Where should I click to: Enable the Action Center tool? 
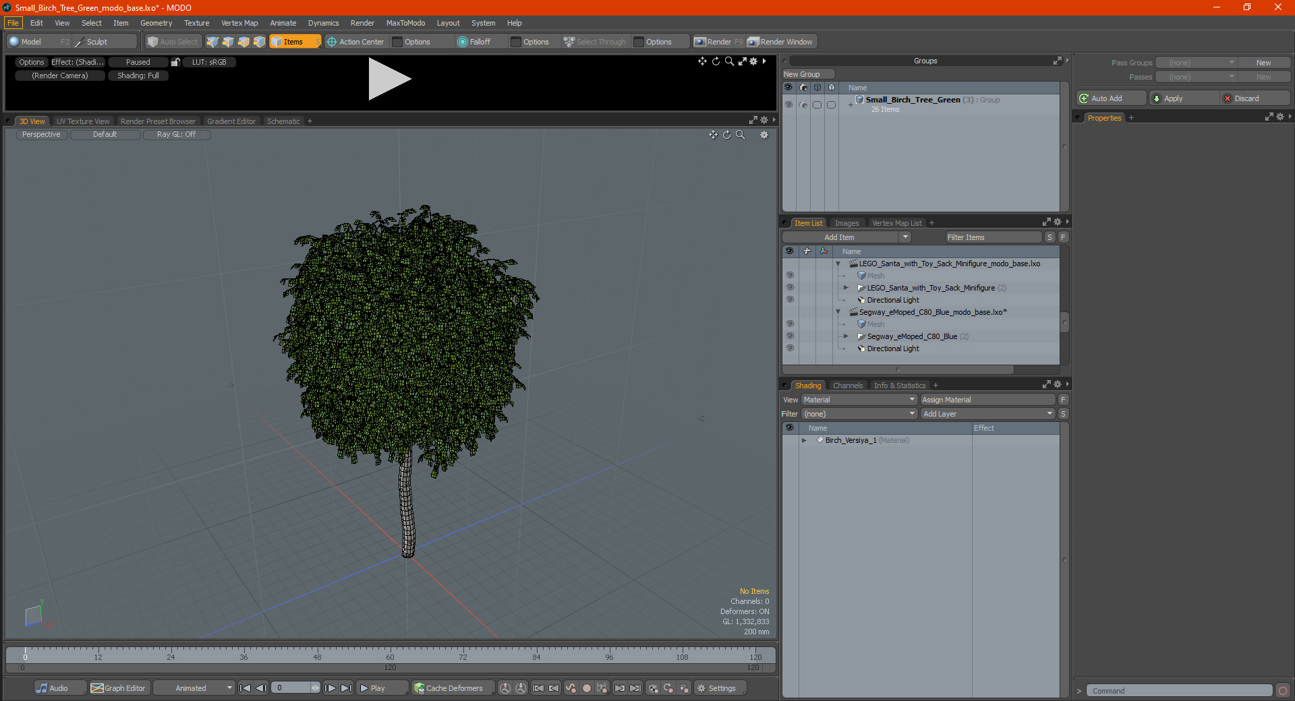pyautogui.click(x=355, y=42)
